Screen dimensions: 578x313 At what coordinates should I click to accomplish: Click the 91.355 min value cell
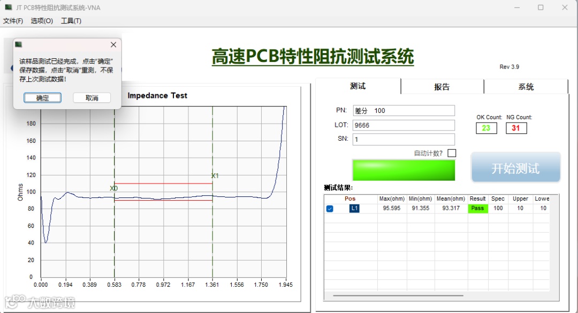coord(420,208)
